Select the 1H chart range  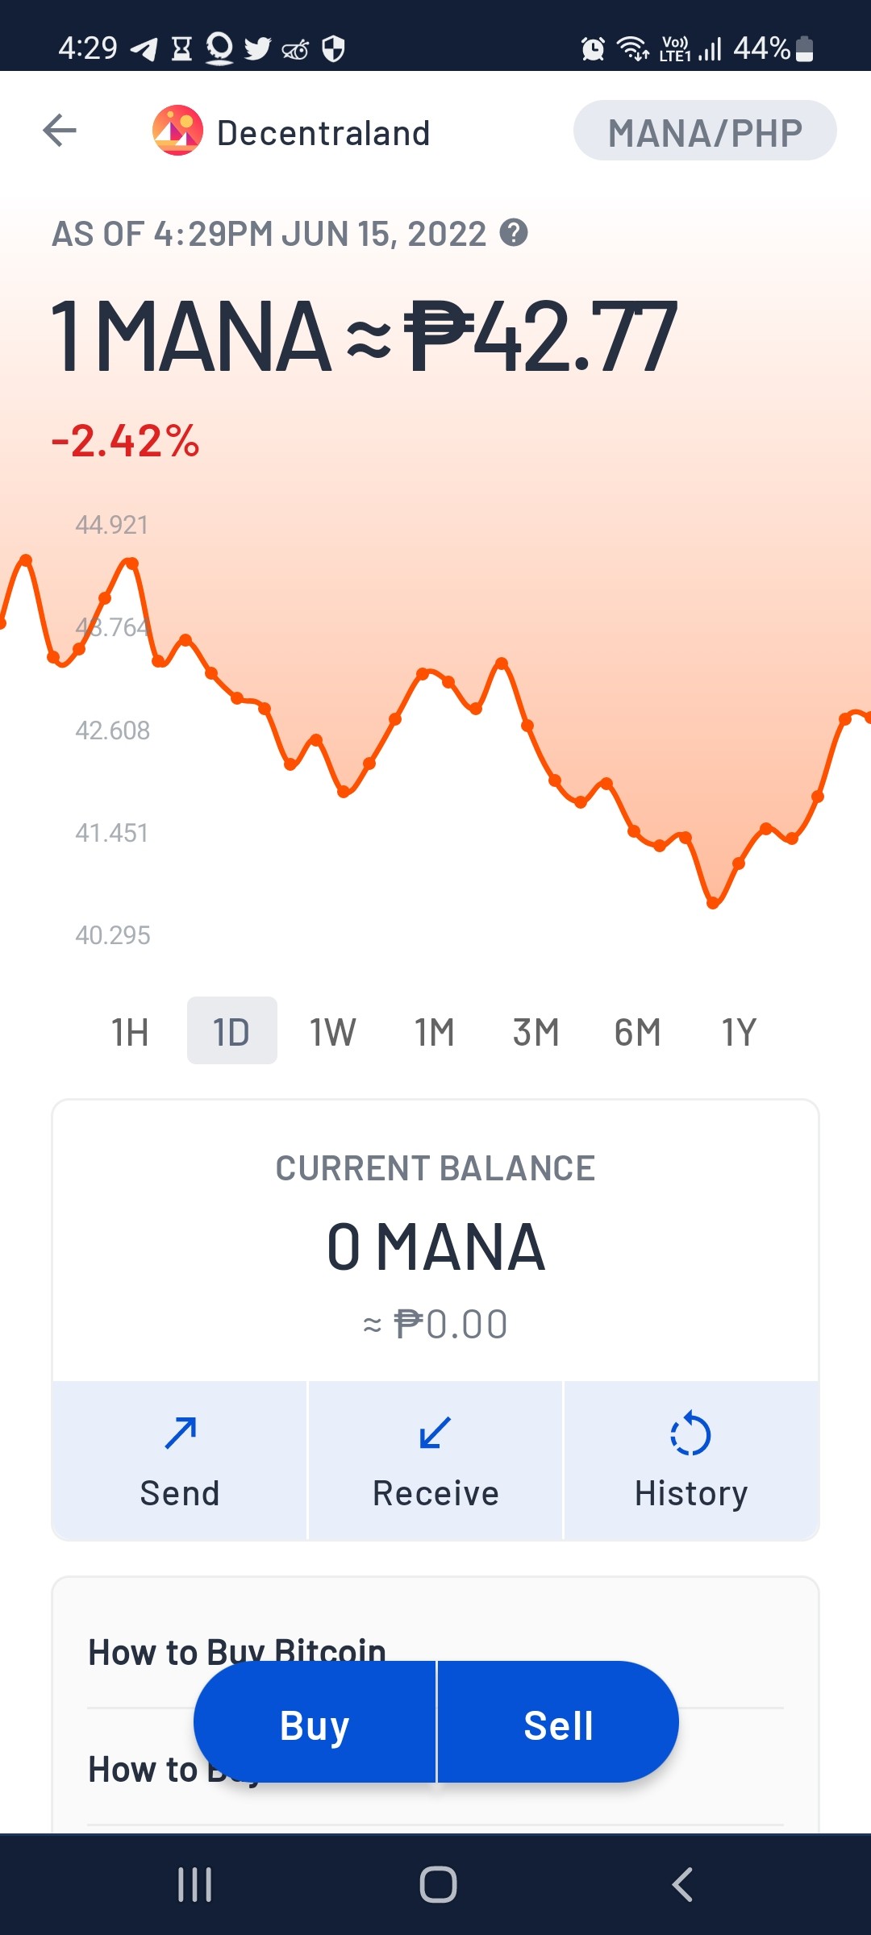click(x=130, y=1031)
